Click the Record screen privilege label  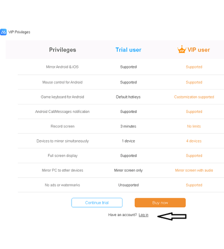(x=63, y=126)
